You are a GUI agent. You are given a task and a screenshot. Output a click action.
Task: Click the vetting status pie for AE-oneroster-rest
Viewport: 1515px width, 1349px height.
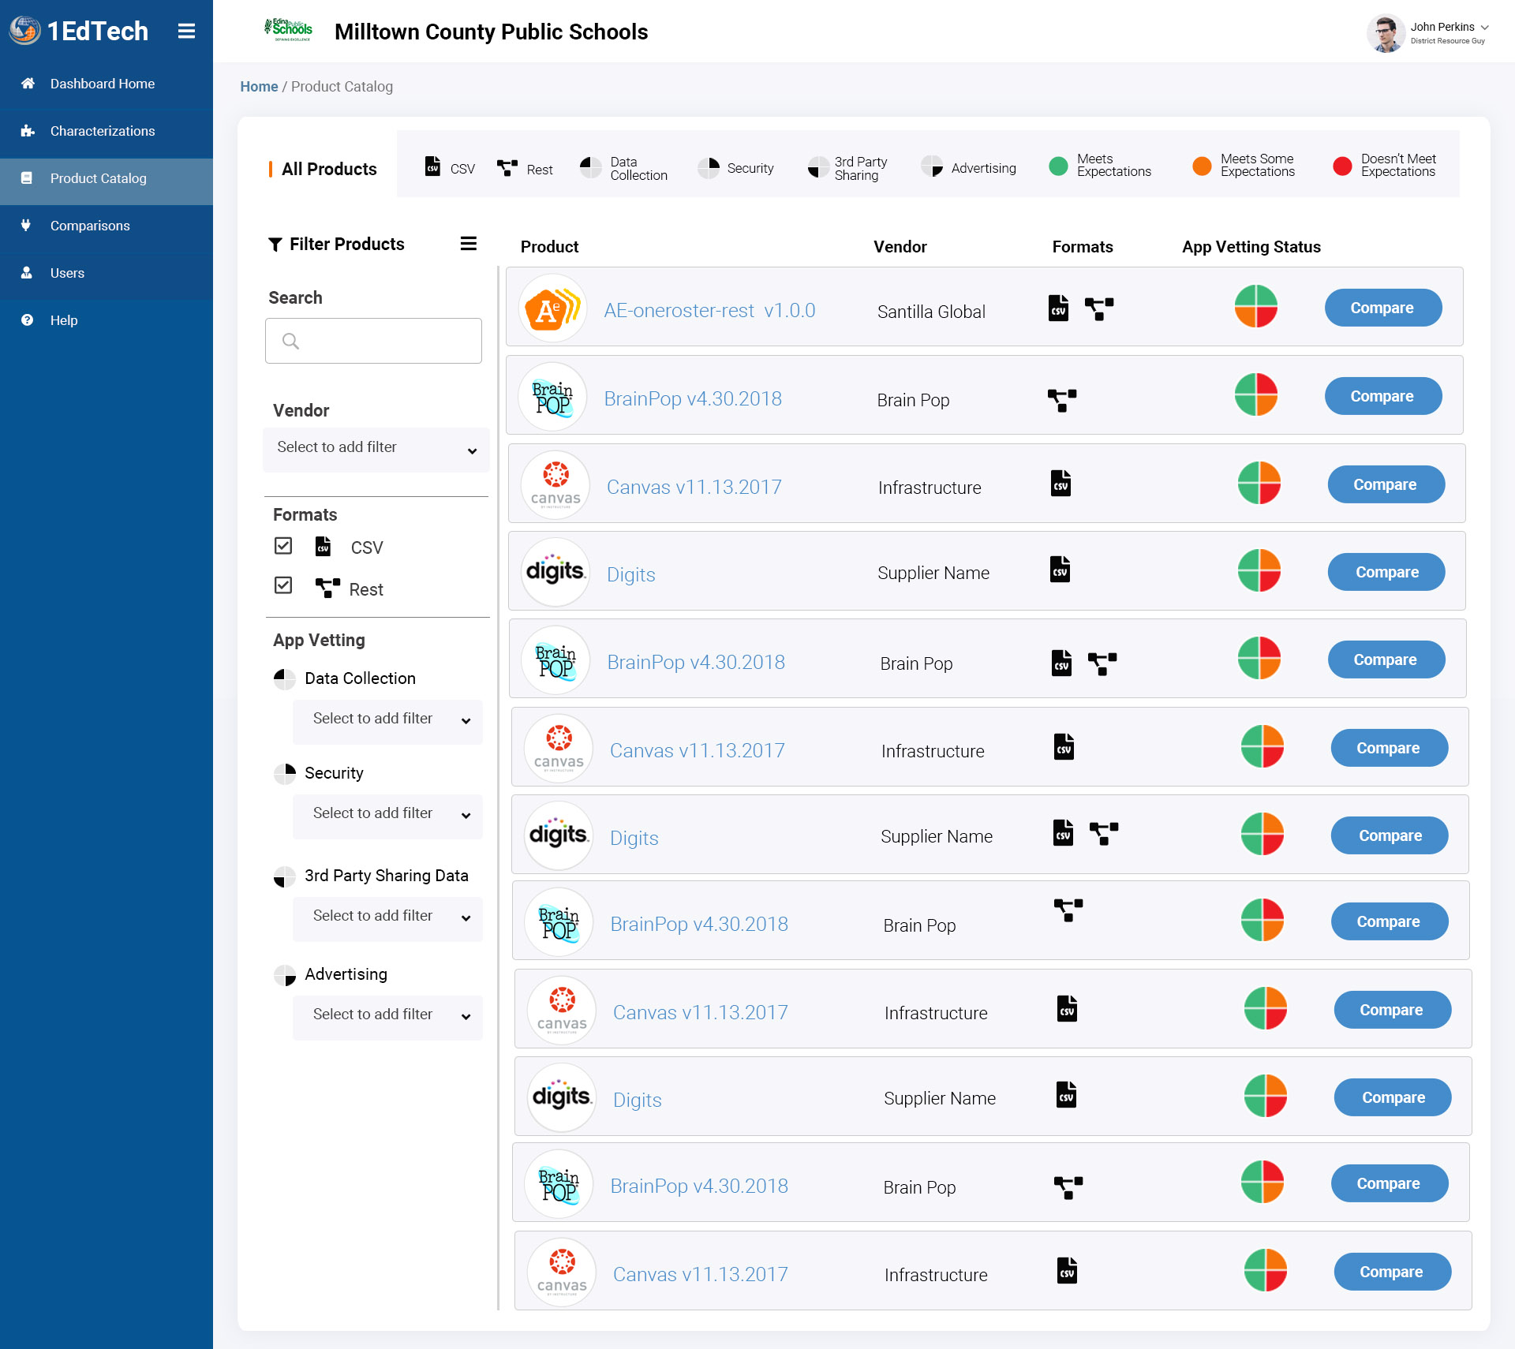click(1255, 306)
